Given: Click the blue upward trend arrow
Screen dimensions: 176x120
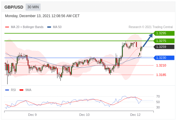Looking at the screenshot, I should [148, 40].
